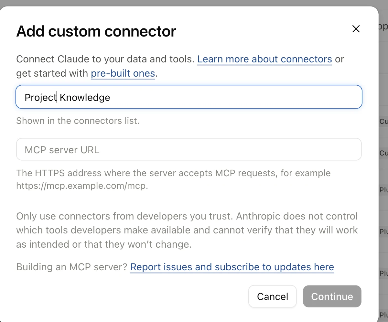Click 'Shown in the connectors list.' hint text
Viewport: 388px width, 322px height.
pyautogui.click(x=78, y=121)
